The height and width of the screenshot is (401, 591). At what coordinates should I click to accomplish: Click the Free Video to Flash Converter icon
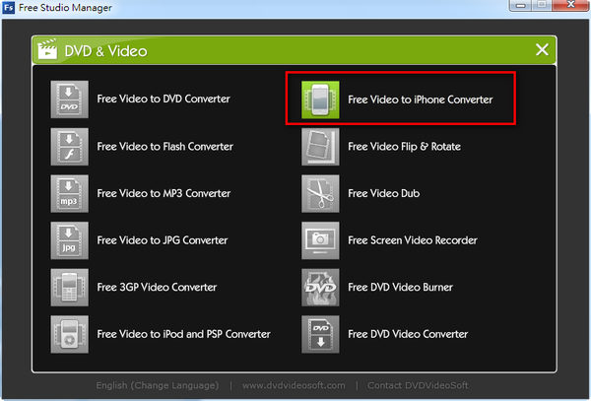coord(70,147)
